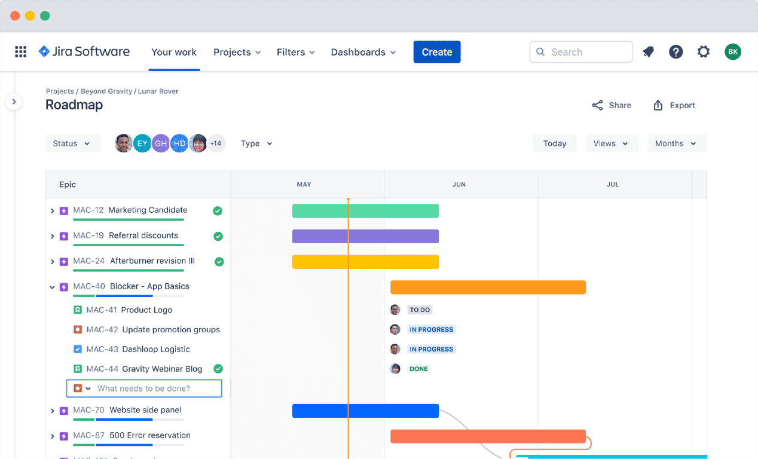Click the red bug icon beside MAC-42
Screen dimensions: 758x459
tap(77, 329)
